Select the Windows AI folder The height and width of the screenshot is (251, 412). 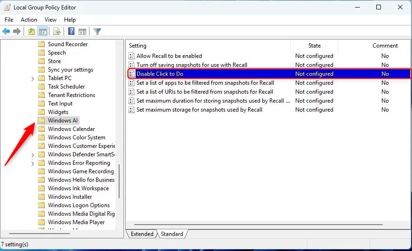pyautogui.click(x=63, y=121)
